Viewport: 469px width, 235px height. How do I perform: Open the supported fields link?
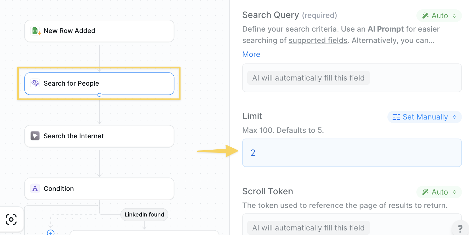click(318, 40)
